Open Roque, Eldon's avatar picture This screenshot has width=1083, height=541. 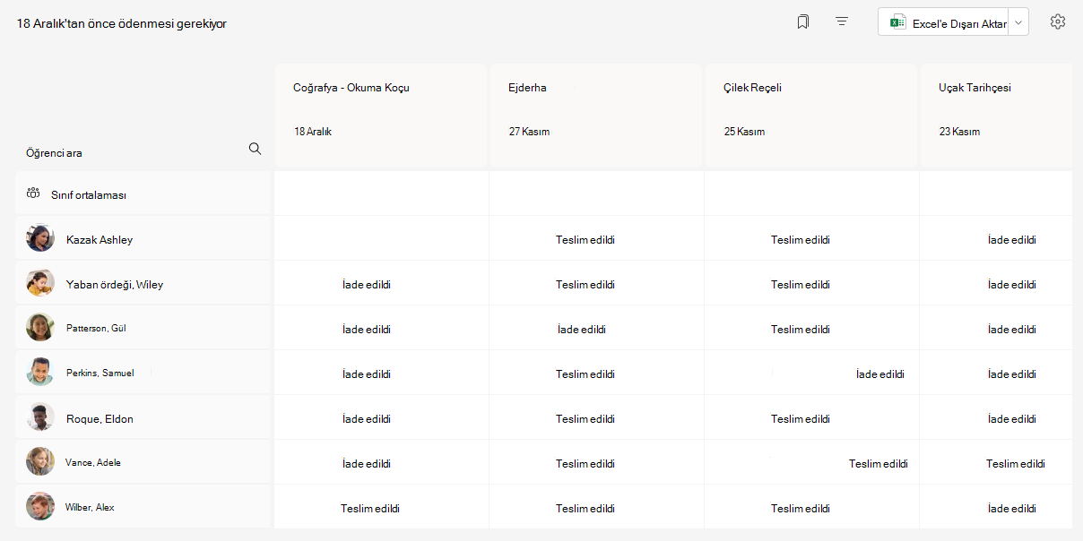point(40,417)
